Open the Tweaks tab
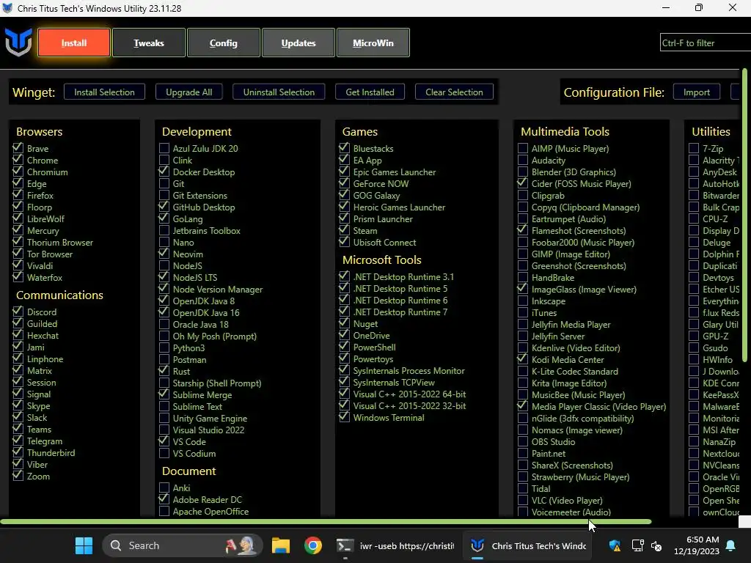The height and width of the screenshot is (563, 751). click(x=148, y=43)
